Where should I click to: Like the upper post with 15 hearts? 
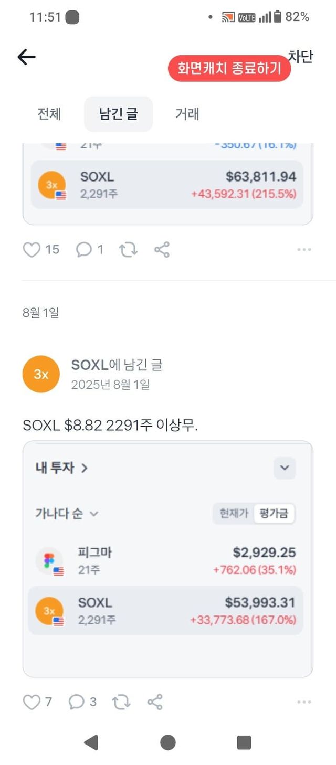pyautogui.click(x=32, y=250)
